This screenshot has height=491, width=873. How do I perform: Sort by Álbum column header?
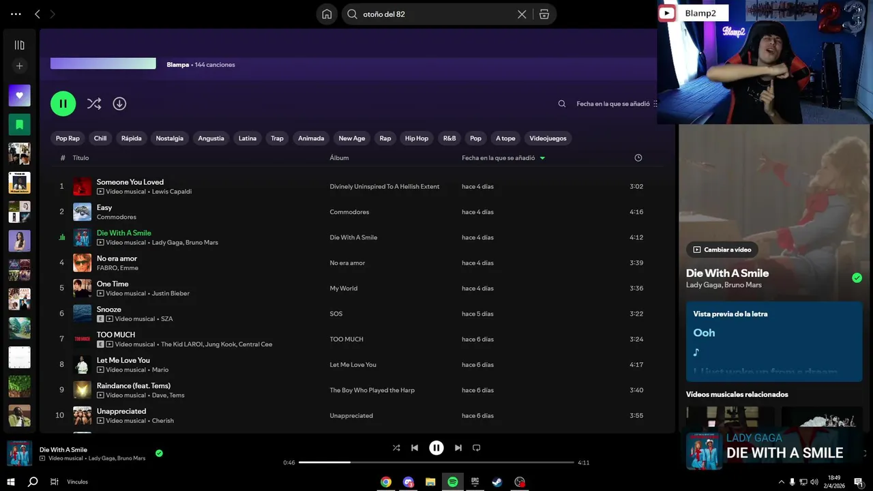pyautogui.click(x=339, y=158)
